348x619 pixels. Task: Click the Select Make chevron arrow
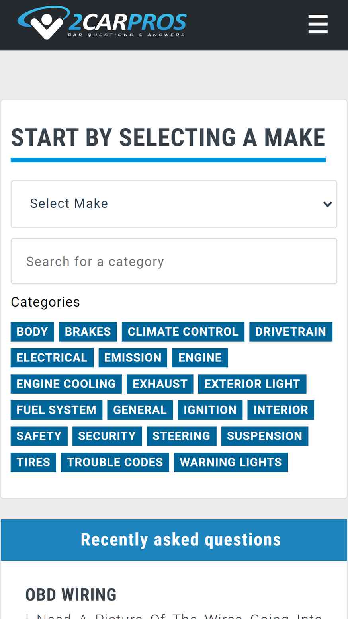[327, 204]
